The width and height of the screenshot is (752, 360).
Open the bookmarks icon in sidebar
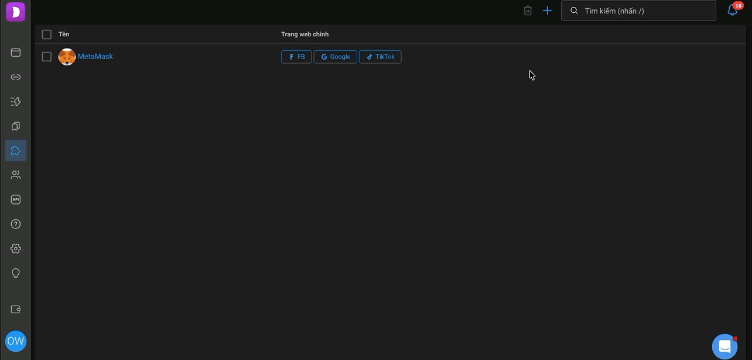coord(16,126)
